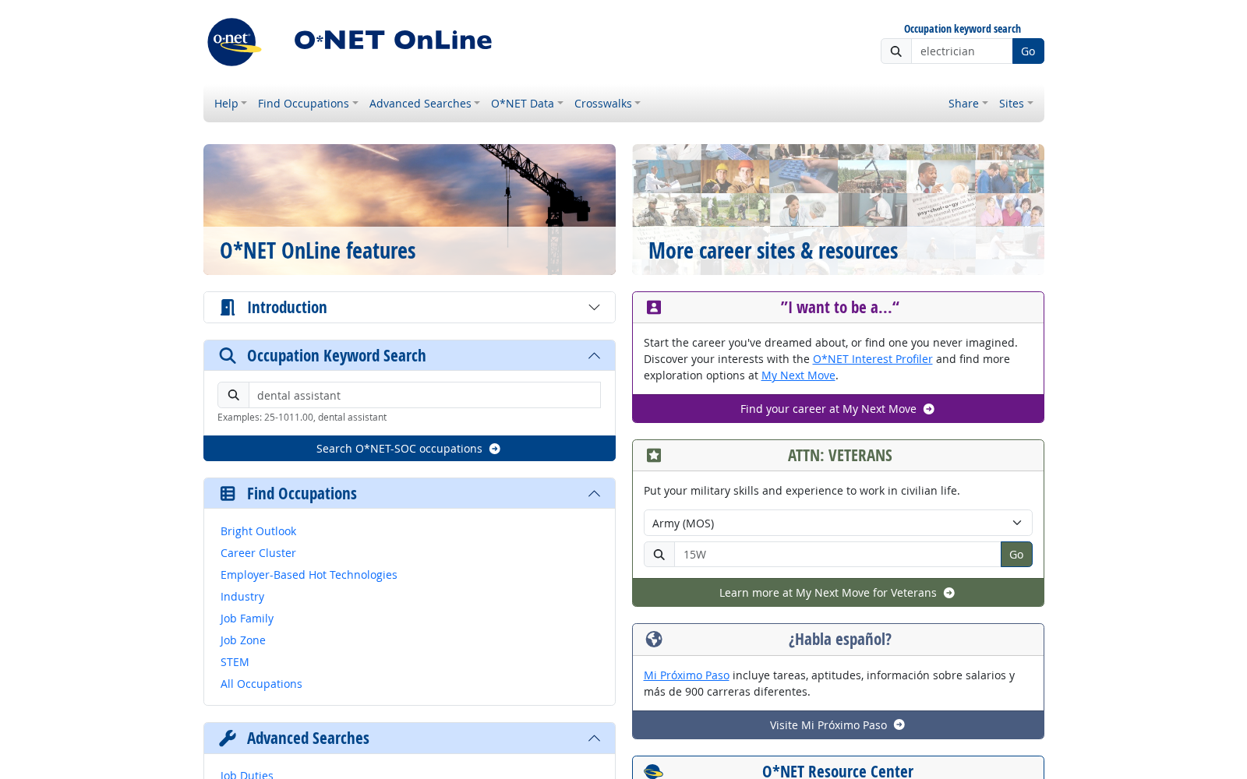Click Visite Mi Próximo Paso button
1247x779 pixels.
pos(838,725)
